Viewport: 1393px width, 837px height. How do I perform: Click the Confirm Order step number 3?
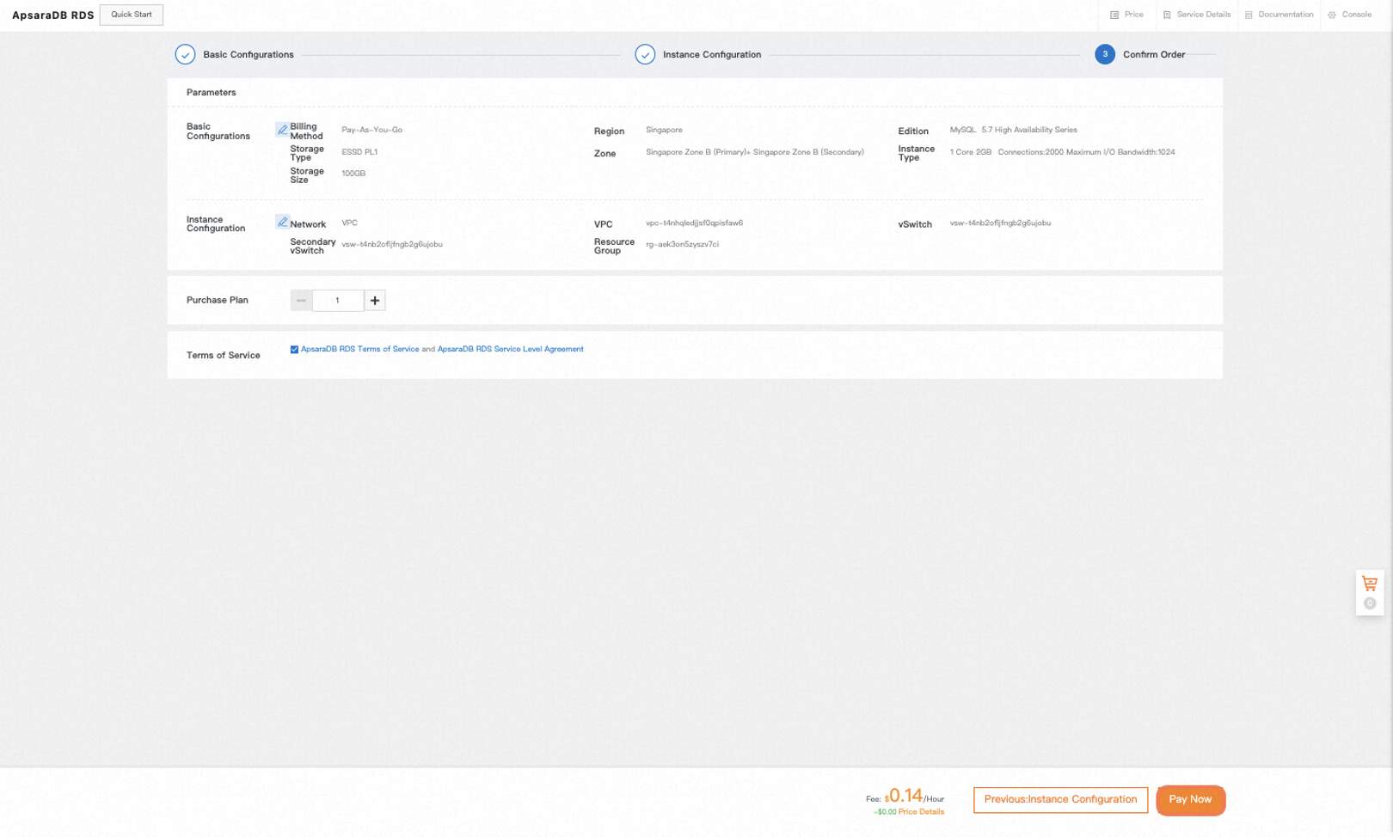1105,54
